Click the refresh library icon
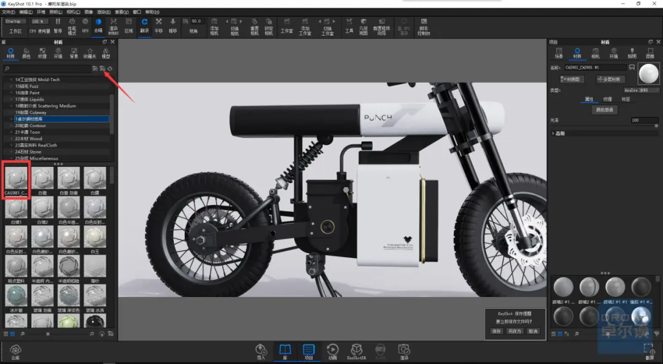The width and height of the screenshot is (663, 364). tap(110, 69)
